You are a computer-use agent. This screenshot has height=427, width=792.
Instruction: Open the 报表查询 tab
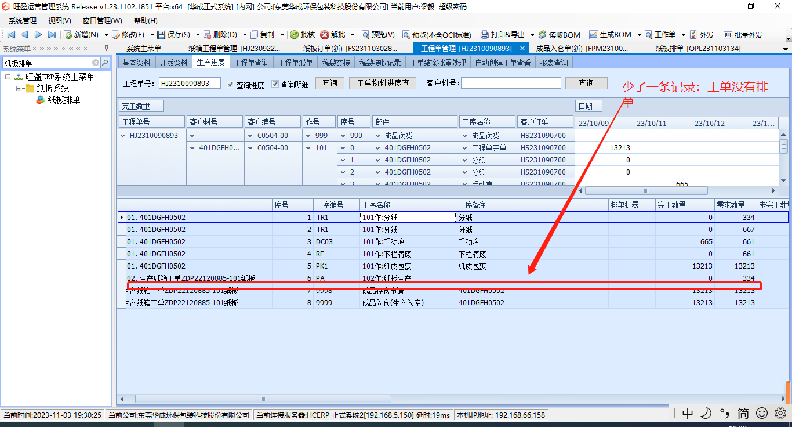pos(554,62)
